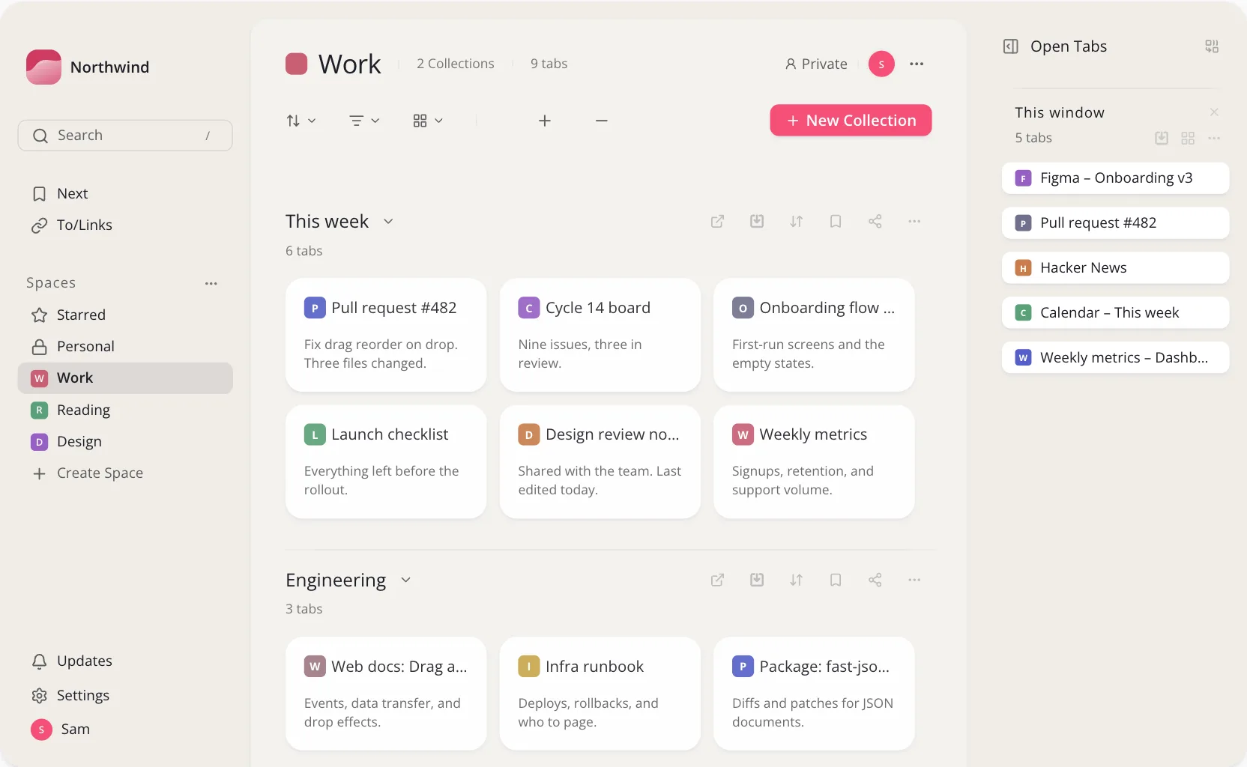Click the New Collection button
This screenshot has width=1247, height=767.
tap(851, 121)
